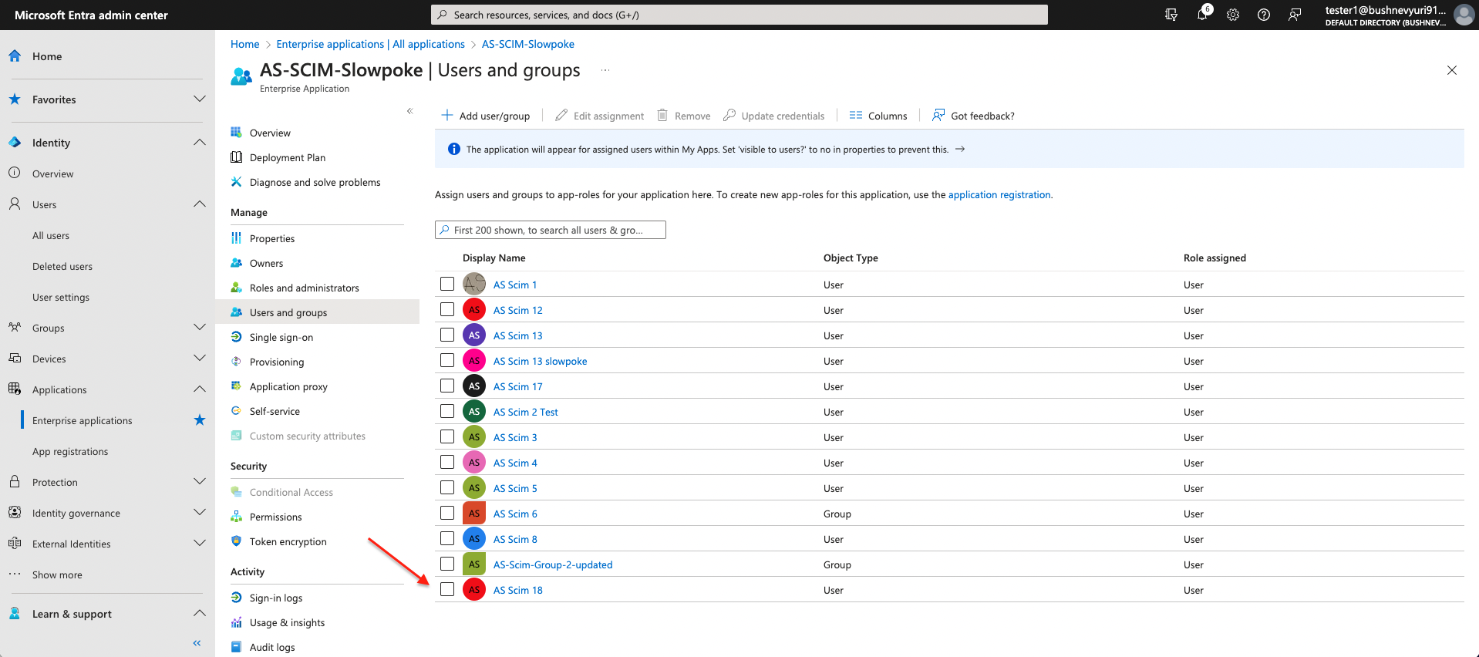Click the application registration link
Viewport: 1479px width, 657px height.
tap(999, 194)
